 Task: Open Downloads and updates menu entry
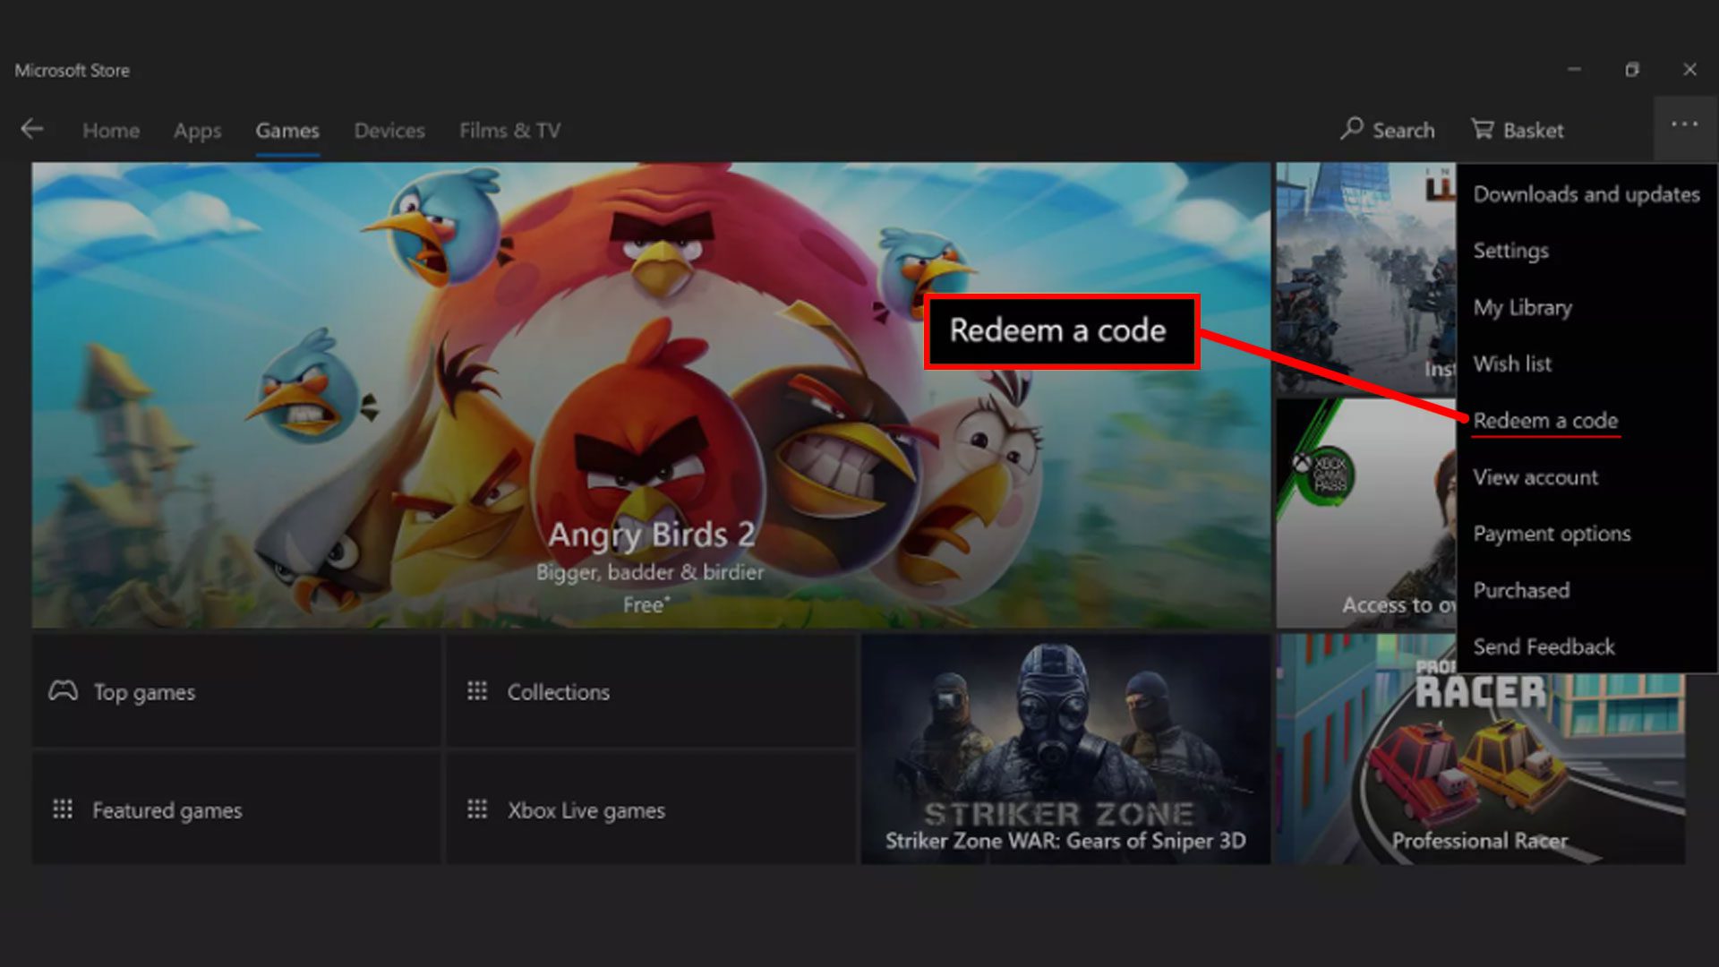pos(1586,194)
